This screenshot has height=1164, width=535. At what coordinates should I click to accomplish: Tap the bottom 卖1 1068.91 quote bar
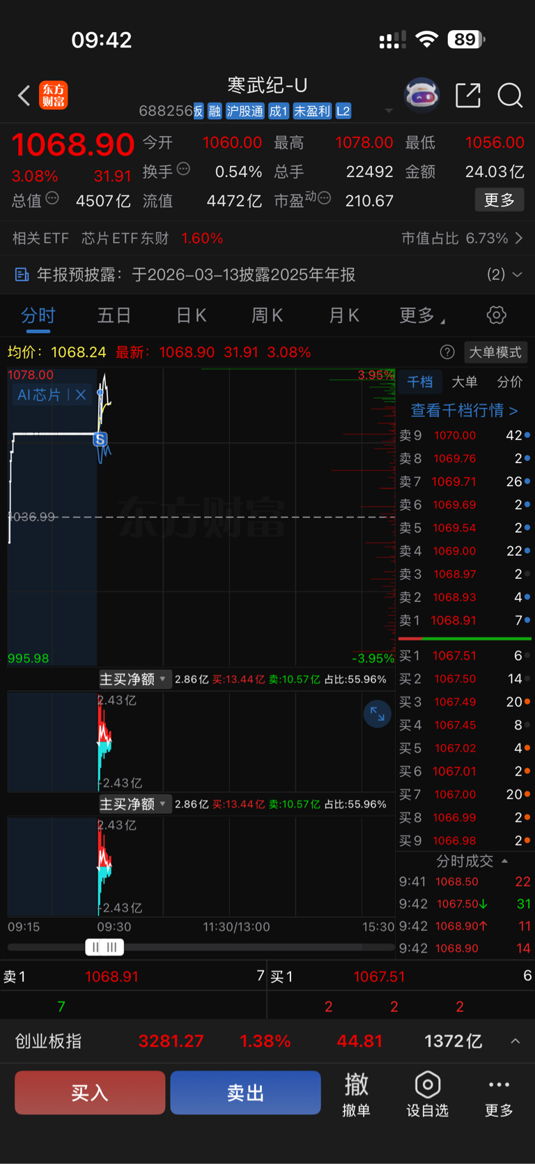tap(134, 976)
